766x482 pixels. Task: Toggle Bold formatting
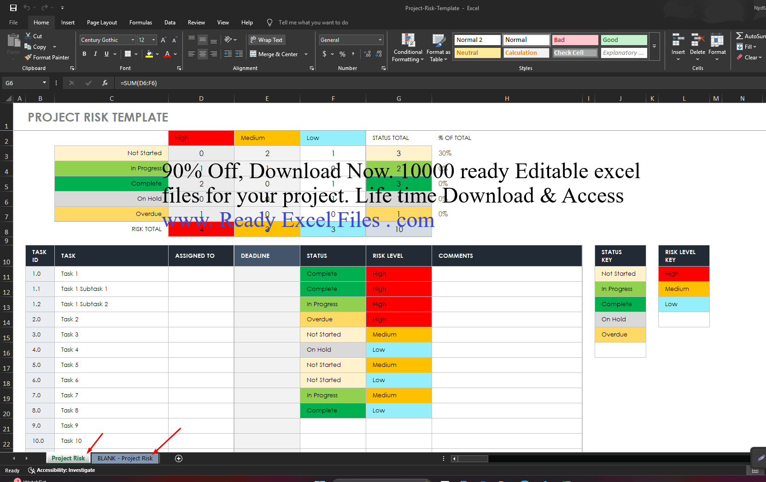click(84, 54)
